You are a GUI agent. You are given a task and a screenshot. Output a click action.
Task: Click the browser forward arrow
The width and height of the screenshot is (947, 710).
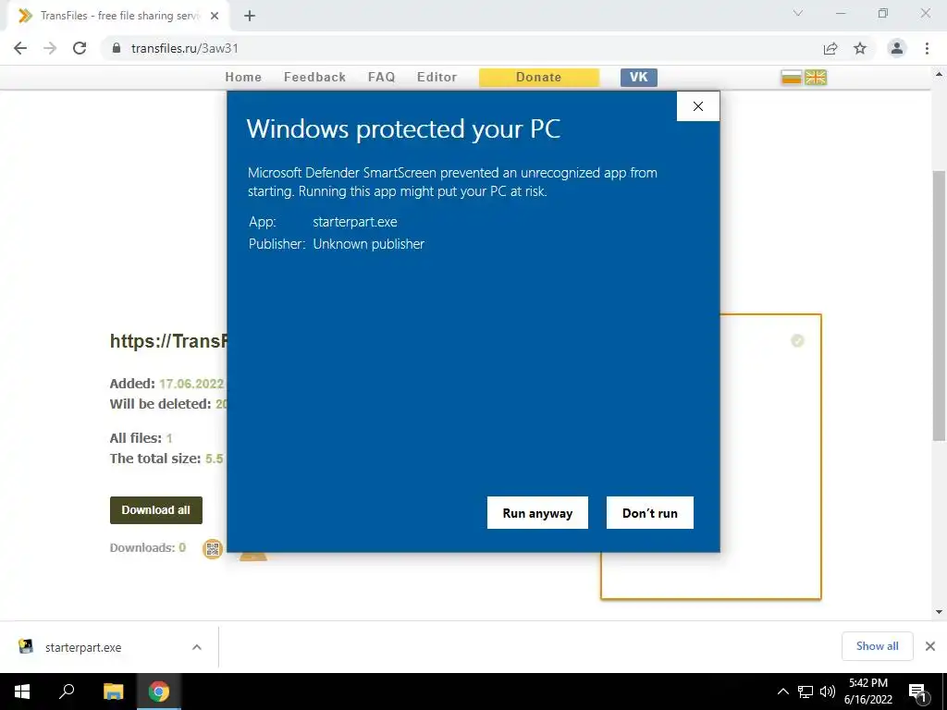click(x=50, y=48)
